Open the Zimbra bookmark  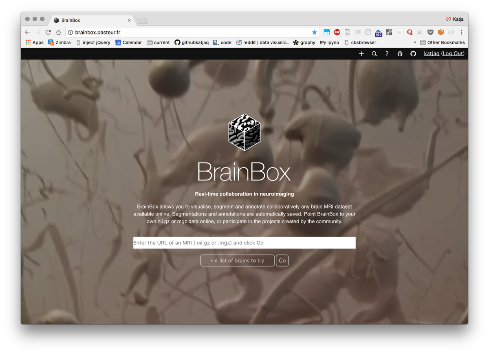click(59, 42)
